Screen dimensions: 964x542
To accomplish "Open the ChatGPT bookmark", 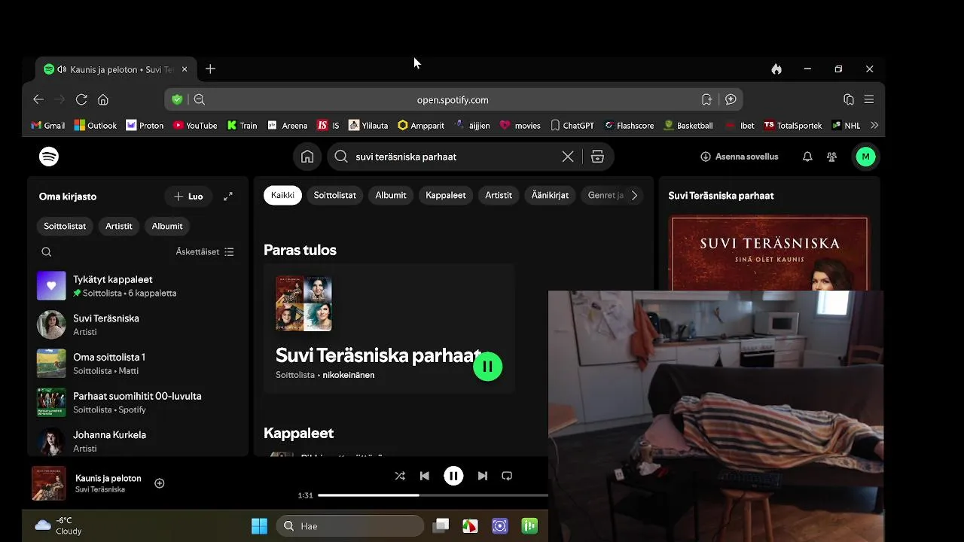I will 572,126.
